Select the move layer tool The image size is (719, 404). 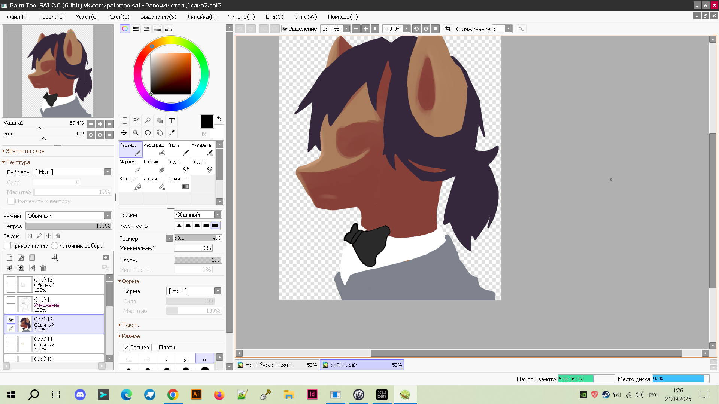point(124,133)
